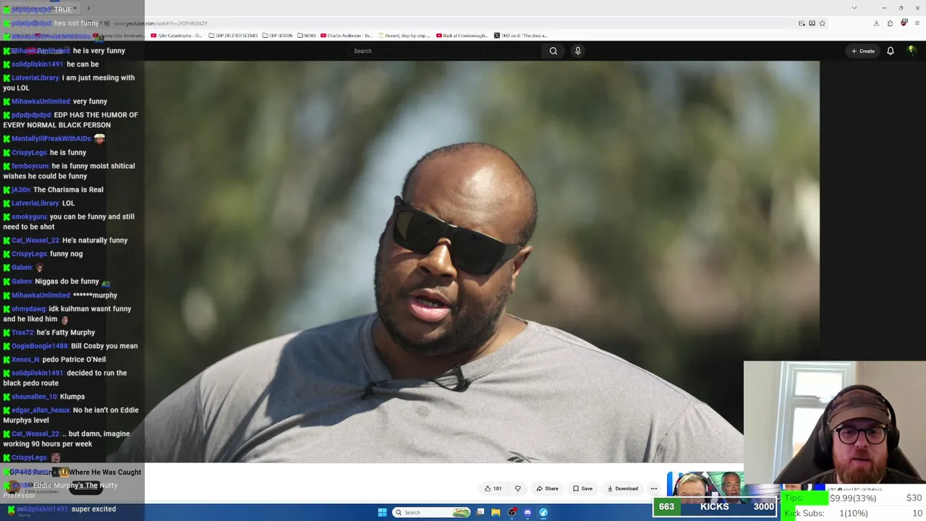Viewport: 926px width, 521px height.
Task: Click chat username shaunallen_10
Action: pos(34,397)
